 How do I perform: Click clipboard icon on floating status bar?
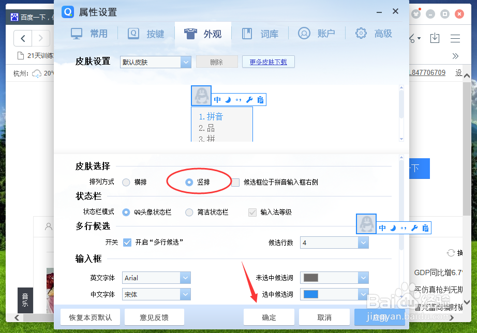click(x=426, y=228)
